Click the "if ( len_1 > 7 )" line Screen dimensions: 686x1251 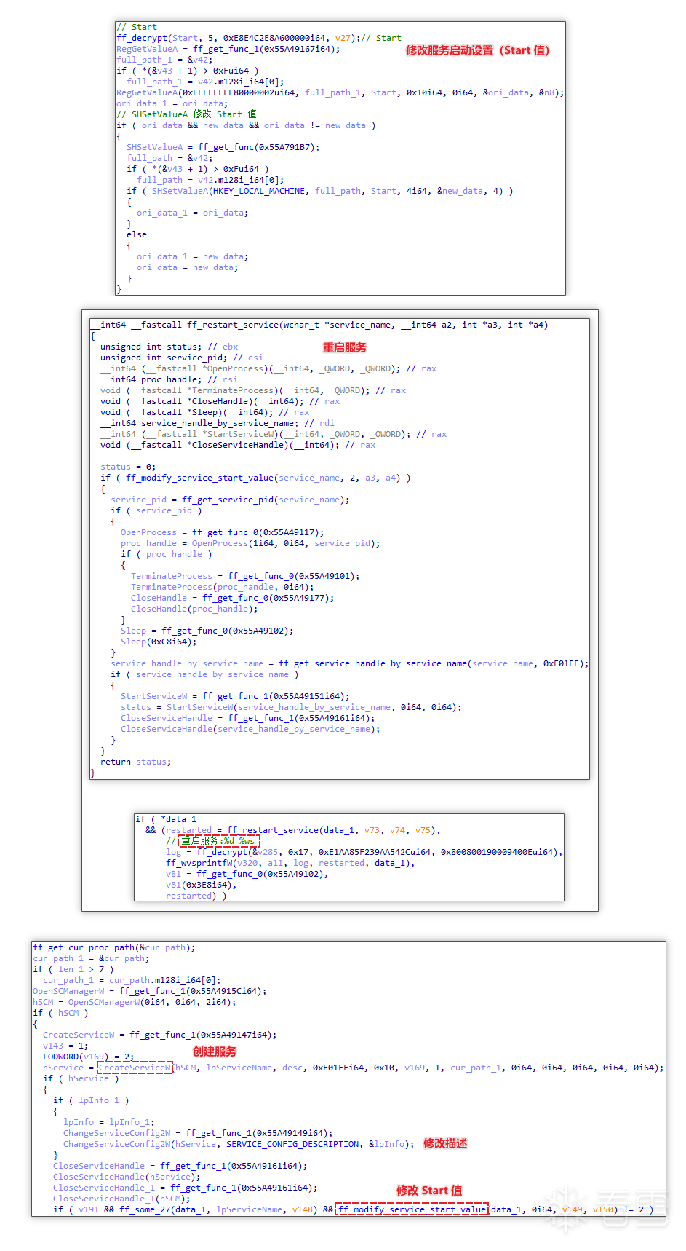pyautogui.click(x=73, y=969)
